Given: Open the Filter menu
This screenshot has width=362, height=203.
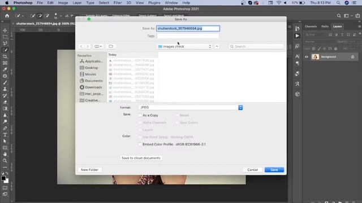Looking at the screenshot, I should (118, 3).
